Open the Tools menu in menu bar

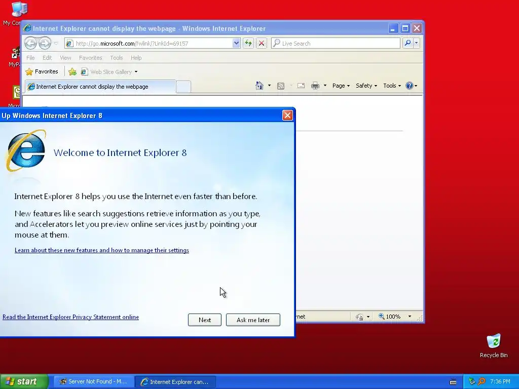(117, 58)
